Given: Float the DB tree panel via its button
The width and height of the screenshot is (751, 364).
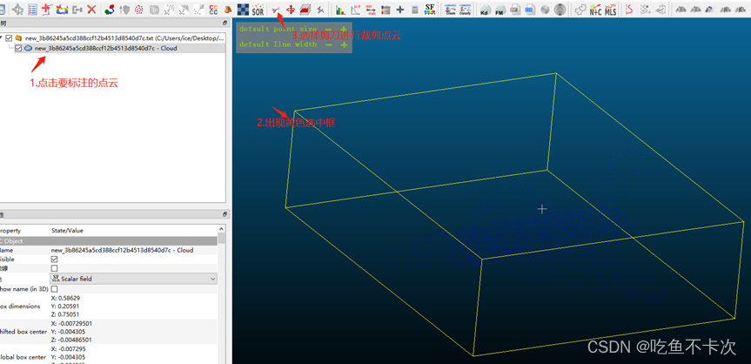Looking at the screenshot, I should (225, 23).
